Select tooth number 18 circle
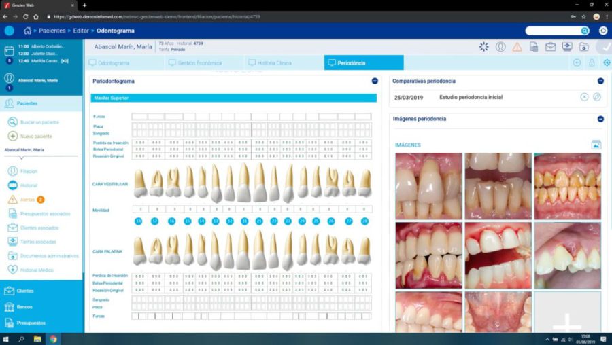The width and height of the screenshot is (612, 345). (139, 221)
